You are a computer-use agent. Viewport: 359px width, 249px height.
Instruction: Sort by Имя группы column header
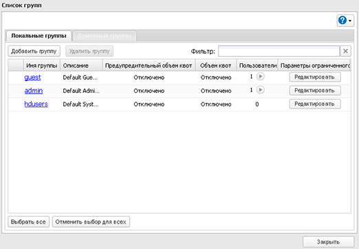41,65
